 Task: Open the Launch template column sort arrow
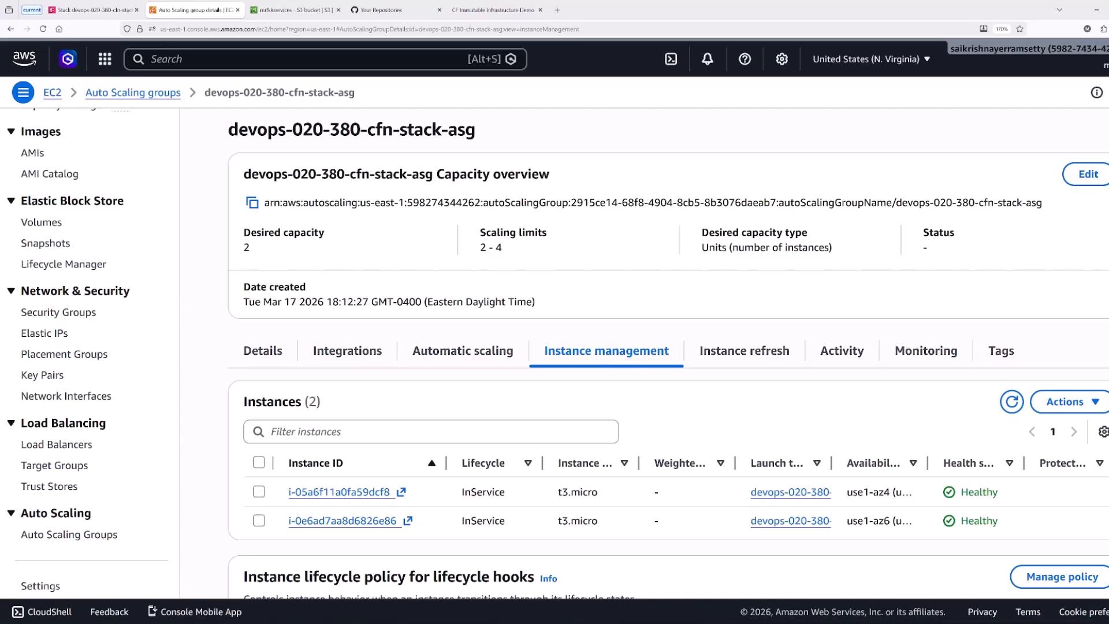coord(817,463)
